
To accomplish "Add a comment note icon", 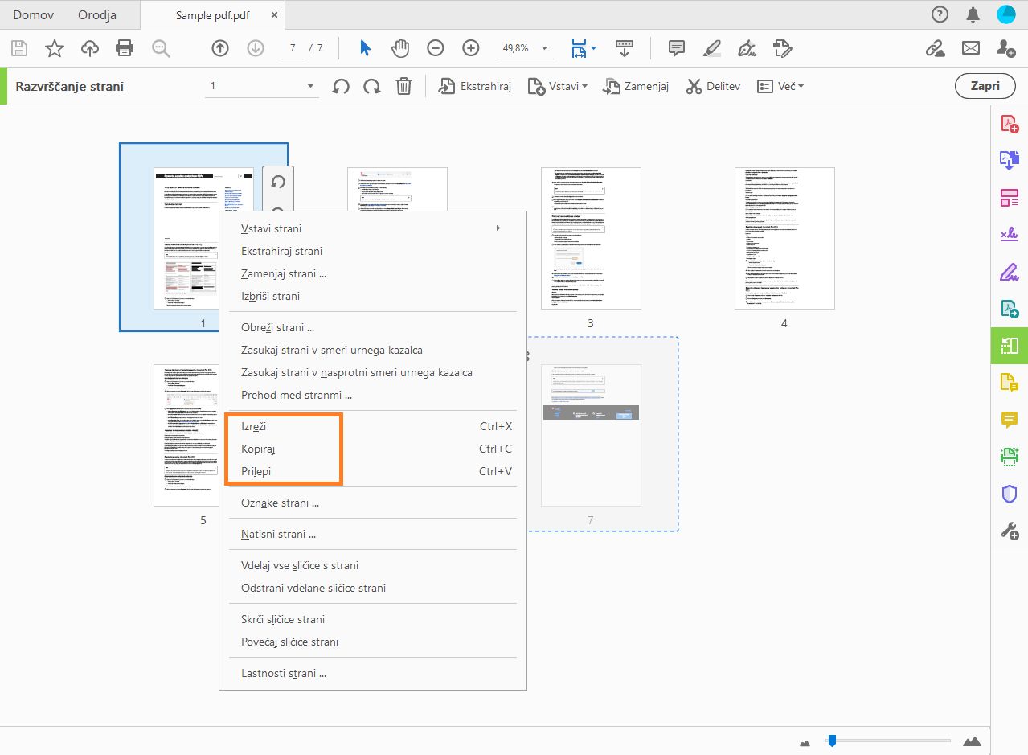I will point(677,48).
